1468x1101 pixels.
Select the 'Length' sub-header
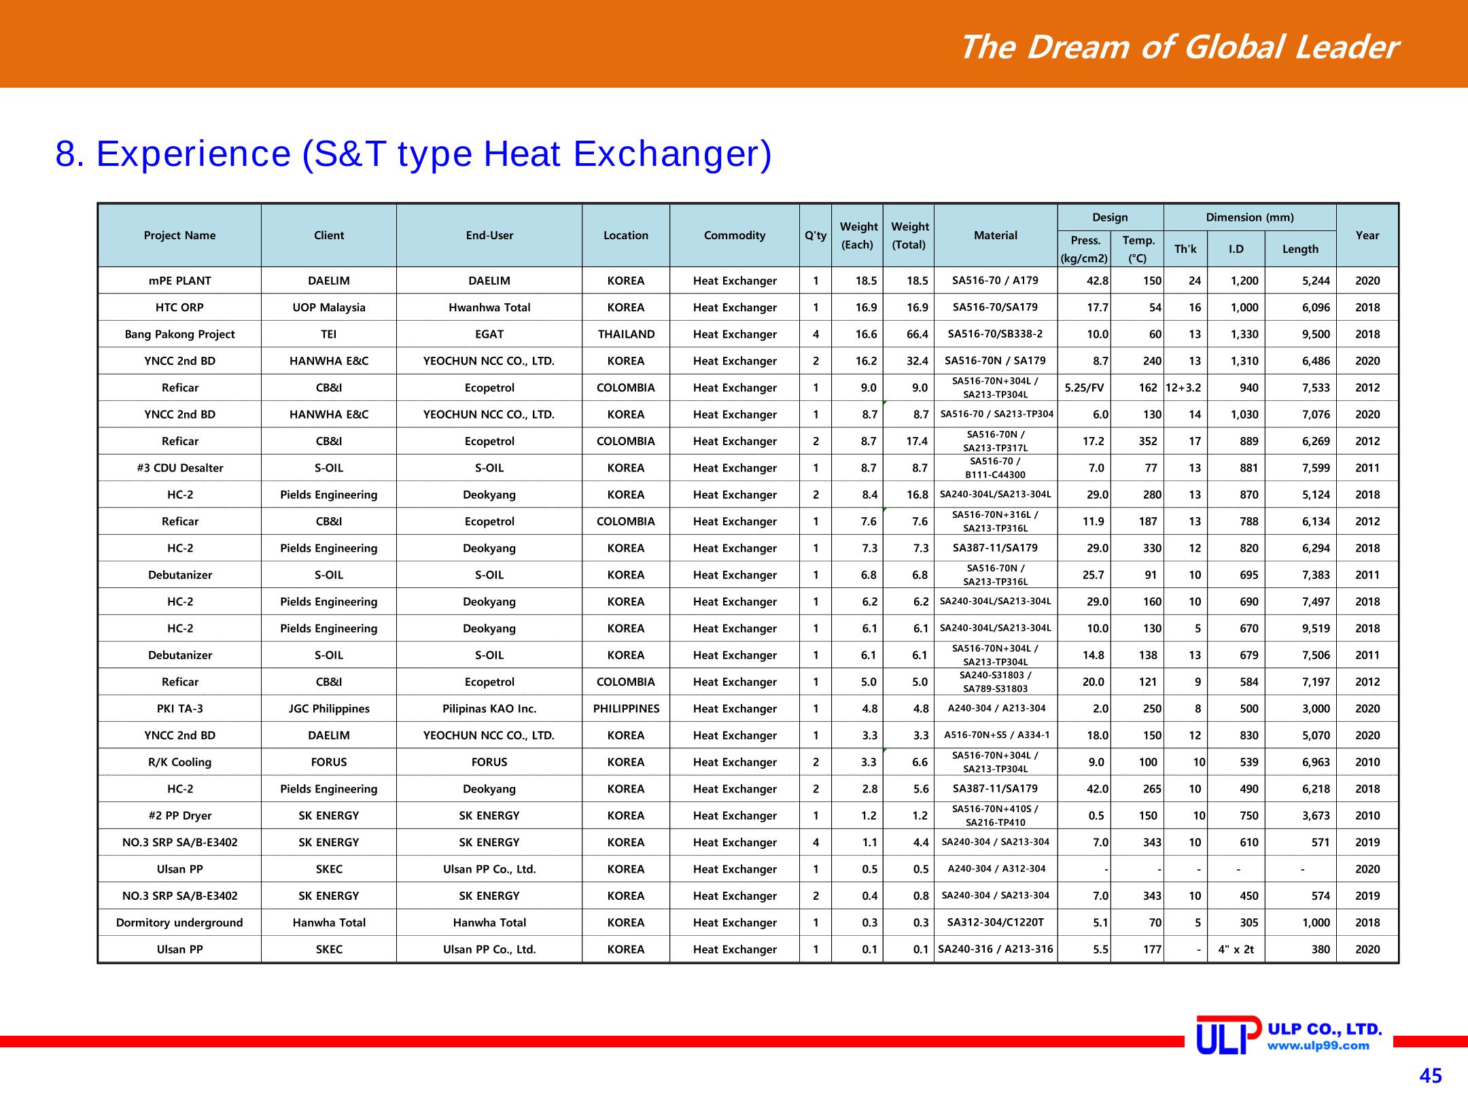pos(1300,249)
